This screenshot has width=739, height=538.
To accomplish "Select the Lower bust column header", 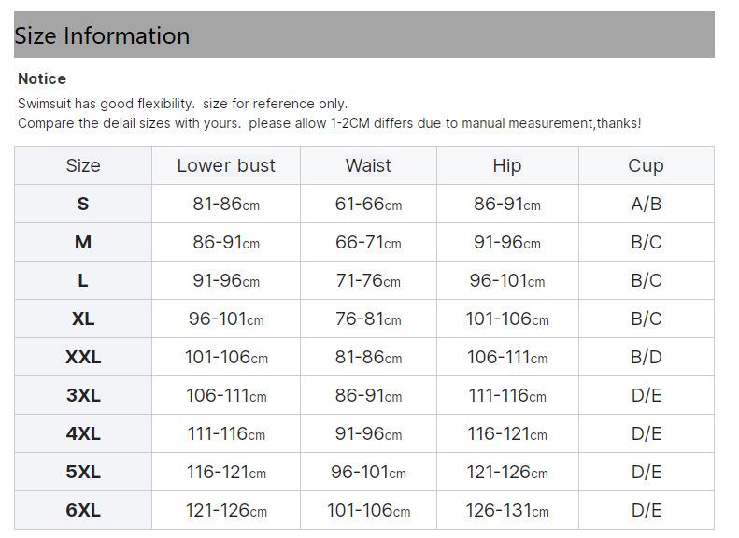I will (x=226, y=166).
